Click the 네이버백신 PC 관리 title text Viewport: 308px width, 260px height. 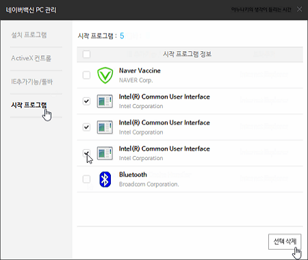[x=31, y=10]
